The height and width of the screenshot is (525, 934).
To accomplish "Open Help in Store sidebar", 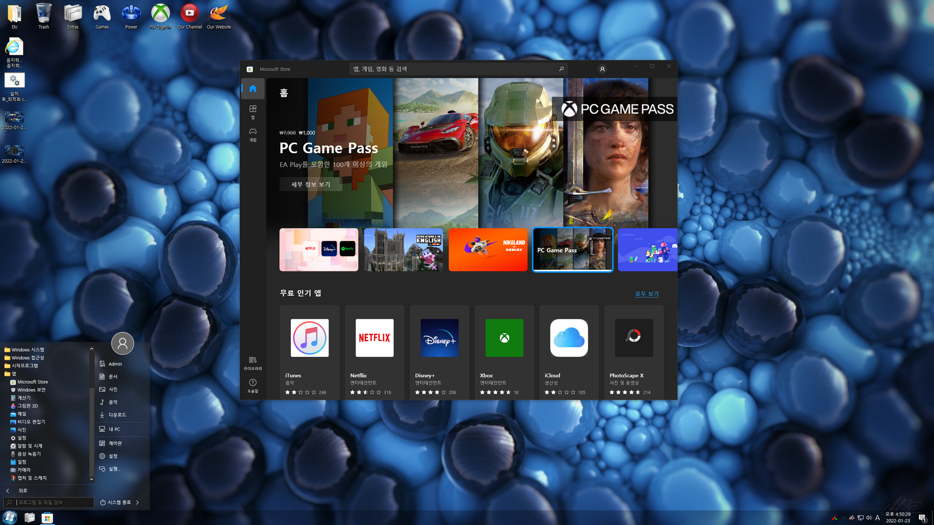I will tap(253, 385).
